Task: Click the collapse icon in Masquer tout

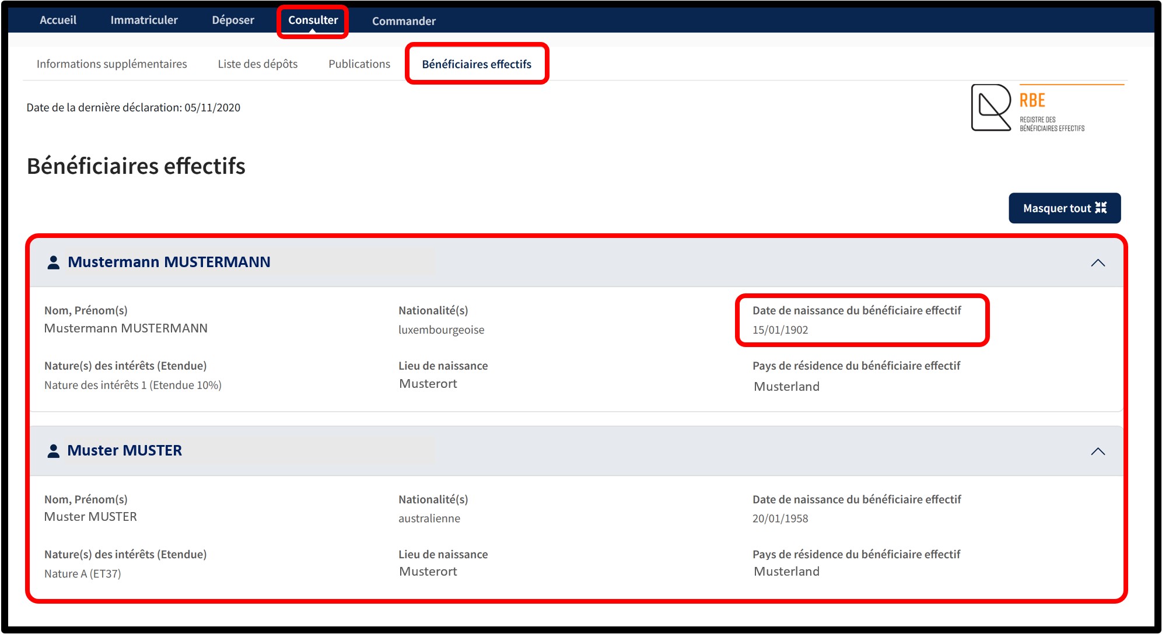Action: coord(1100,208)
